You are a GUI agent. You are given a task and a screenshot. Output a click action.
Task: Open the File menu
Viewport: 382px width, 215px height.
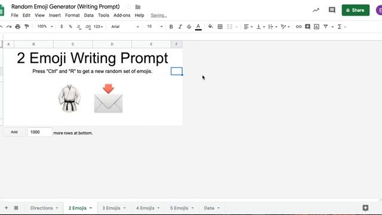(x=14, y=15)
